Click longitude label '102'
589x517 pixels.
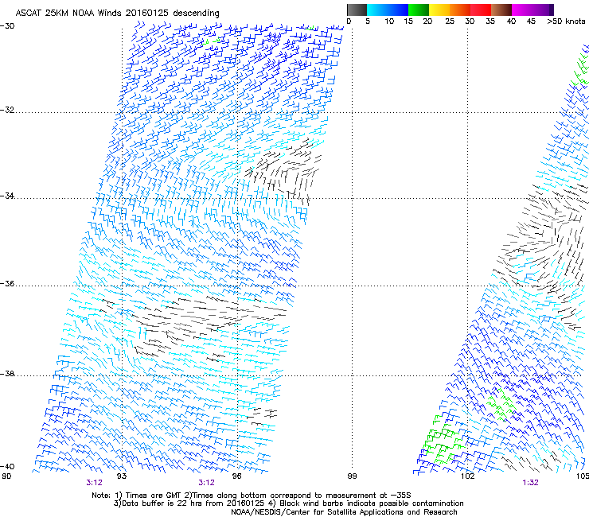[467, 476]
